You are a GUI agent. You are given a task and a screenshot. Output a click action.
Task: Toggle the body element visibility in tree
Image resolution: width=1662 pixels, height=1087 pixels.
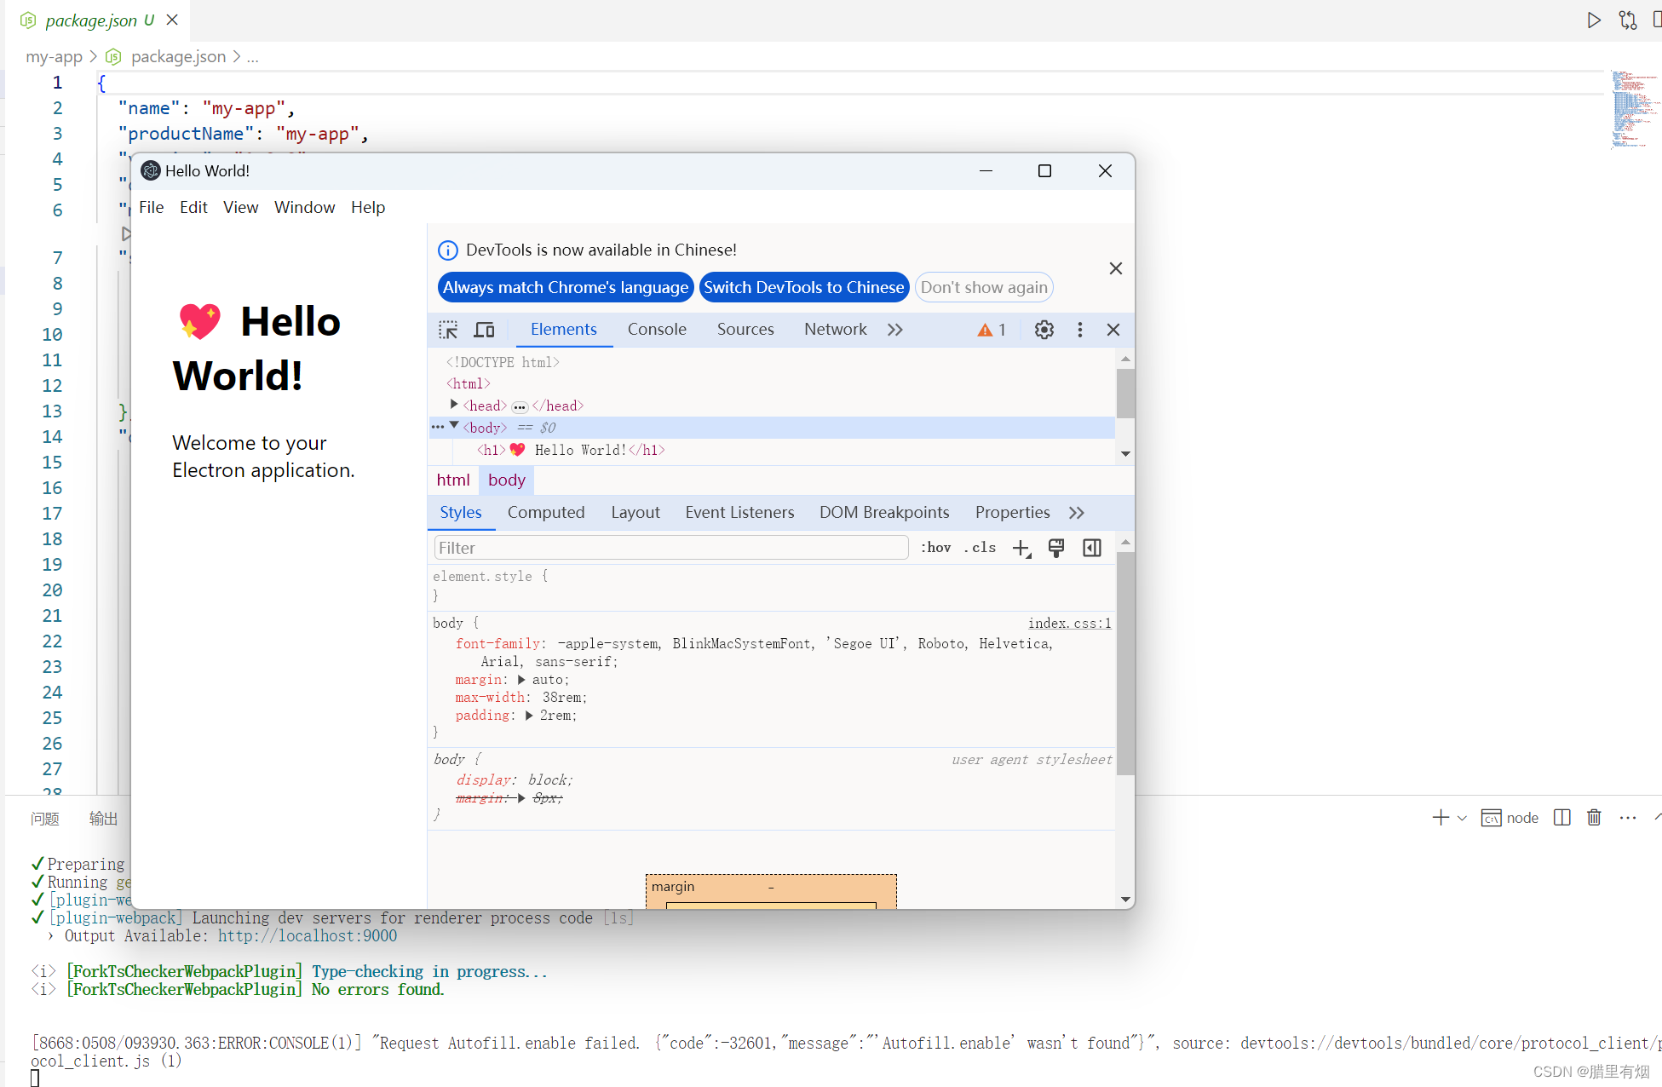[454, 426]
